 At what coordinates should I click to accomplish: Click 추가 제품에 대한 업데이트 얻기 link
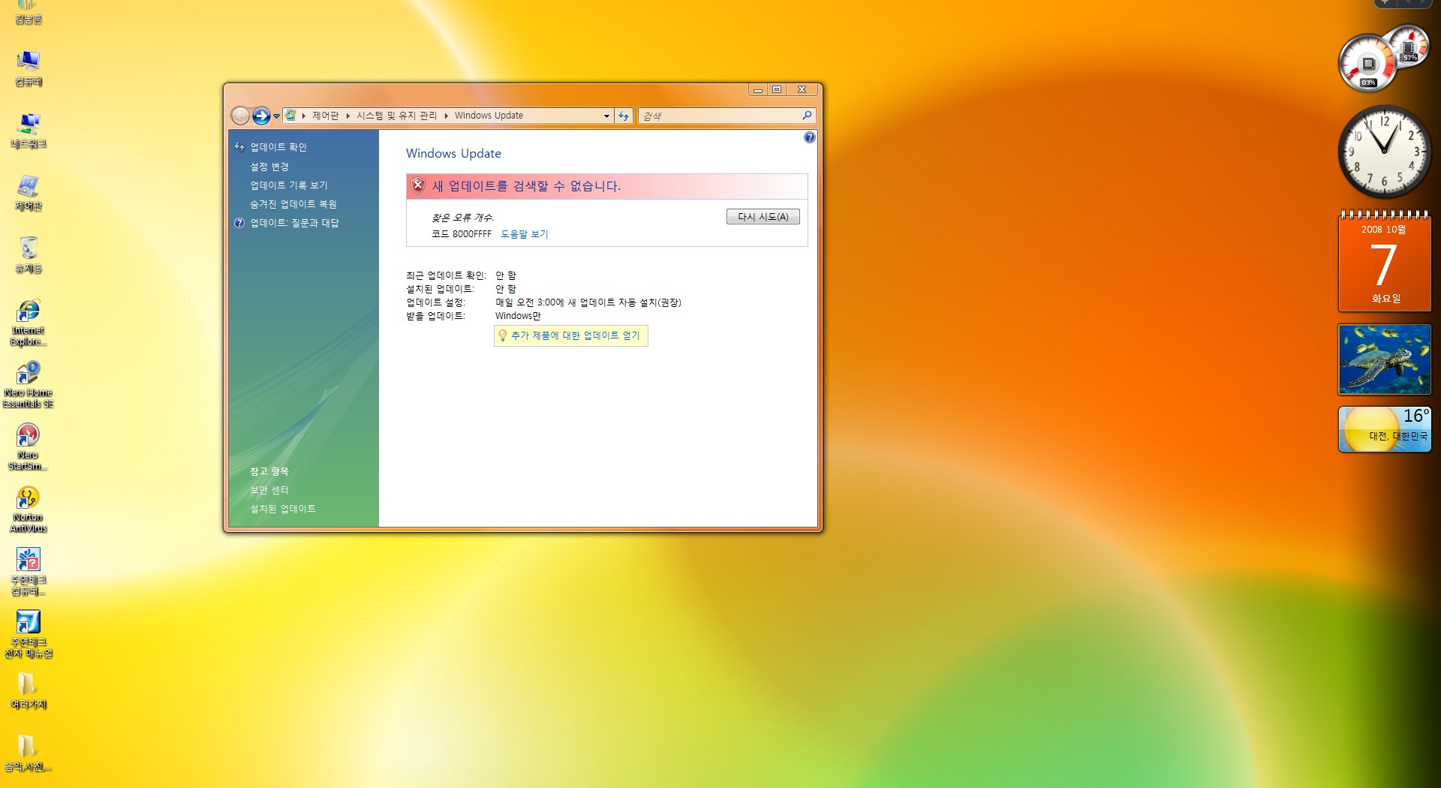click(x=575, y=335)
